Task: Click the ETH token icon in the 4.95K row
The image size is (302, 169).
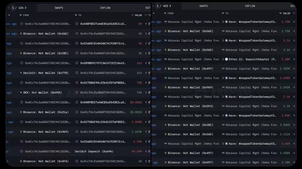Action: (x=146, y=142)
